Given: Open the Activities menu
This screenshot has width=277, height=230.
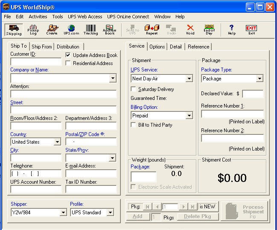Looking at the screenshot, I should tap(38, 17).
